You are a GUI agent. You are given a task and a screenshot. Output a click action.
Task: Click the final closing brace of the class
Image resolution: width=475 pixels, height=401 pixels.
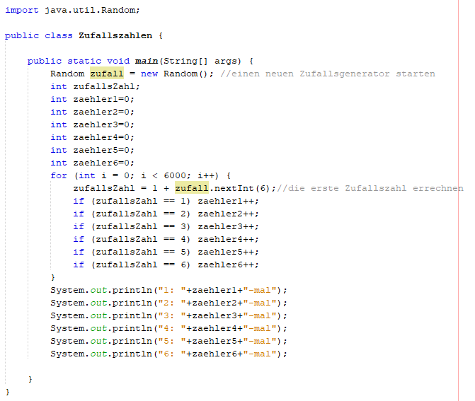[8, 392]
